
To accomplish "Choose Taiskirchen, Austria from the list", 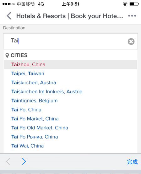I will point(70,83).
